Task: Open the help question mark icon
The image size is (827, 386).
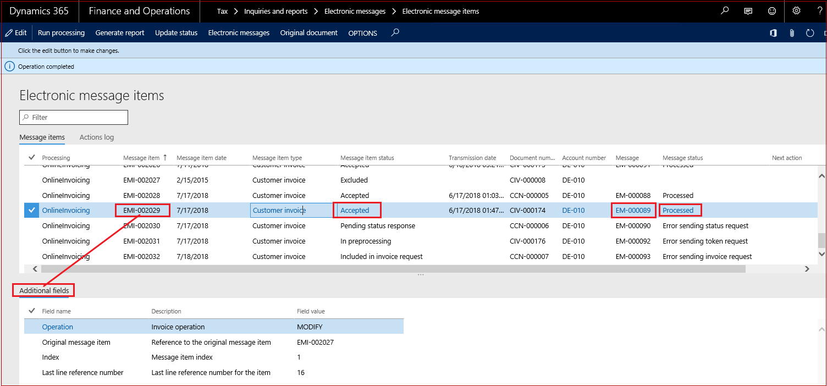Action: (820, 11)
